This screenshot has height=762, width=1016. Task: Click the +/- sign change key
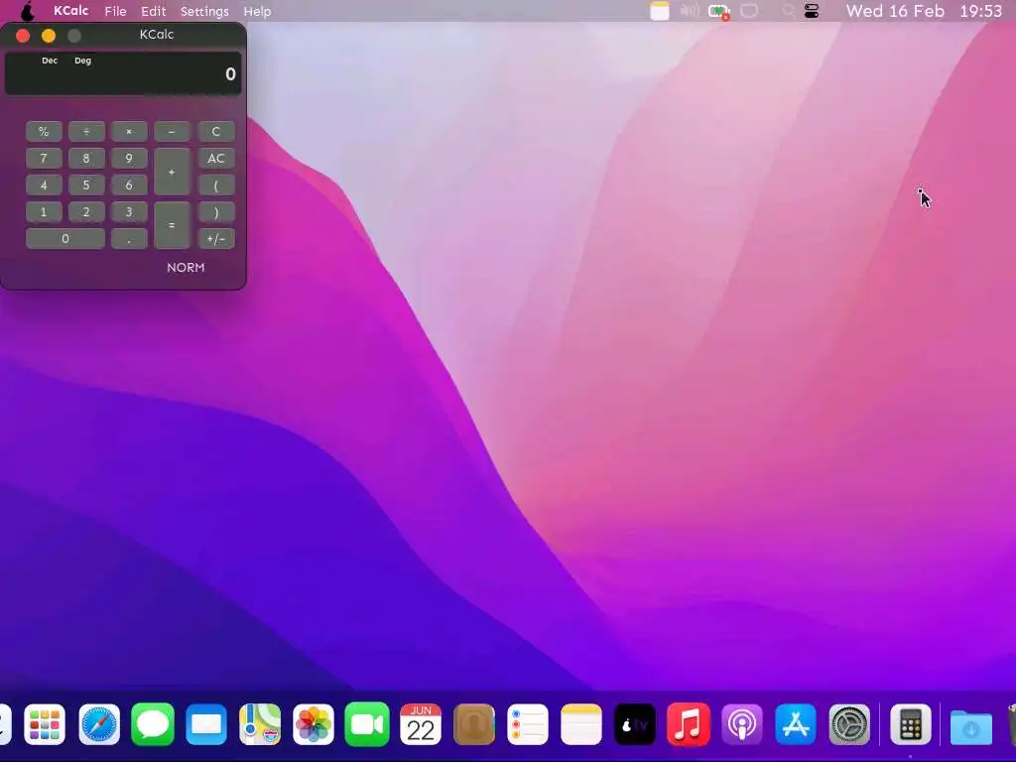coord(215,238)
